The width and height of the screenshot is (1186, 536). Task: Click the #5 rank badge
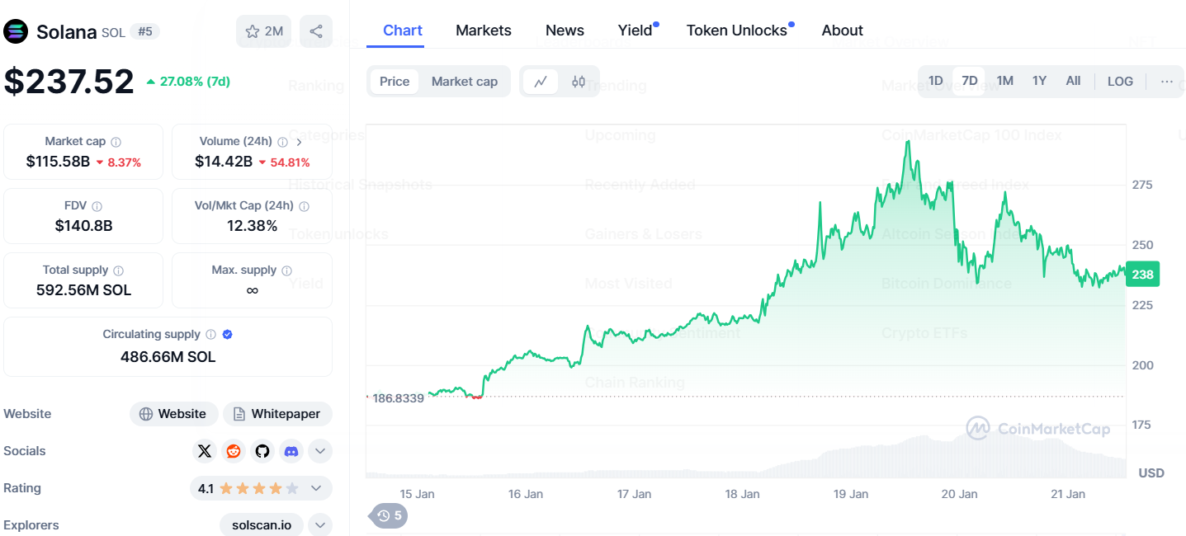(x=145, y=31)
